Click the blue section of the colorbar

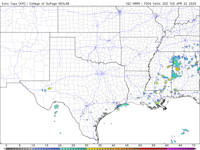46,149
